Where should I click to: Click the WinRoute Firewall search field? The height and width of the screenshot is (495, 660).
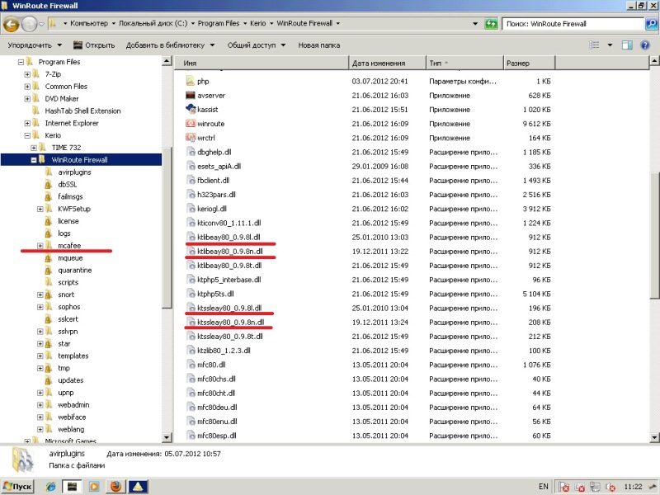(x=573, y=24)
